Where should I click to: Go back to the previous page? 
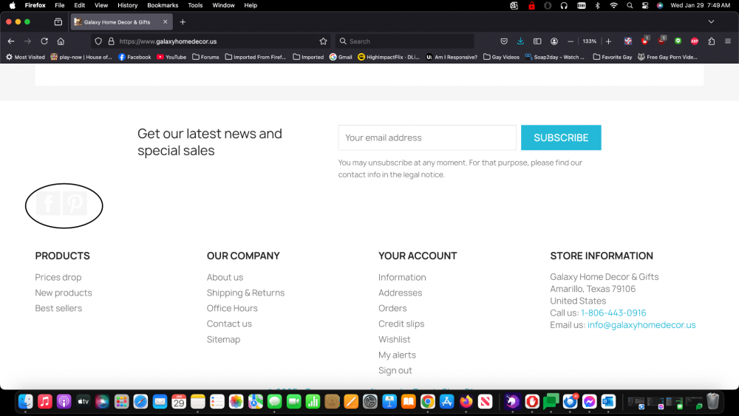pos(11,41)
